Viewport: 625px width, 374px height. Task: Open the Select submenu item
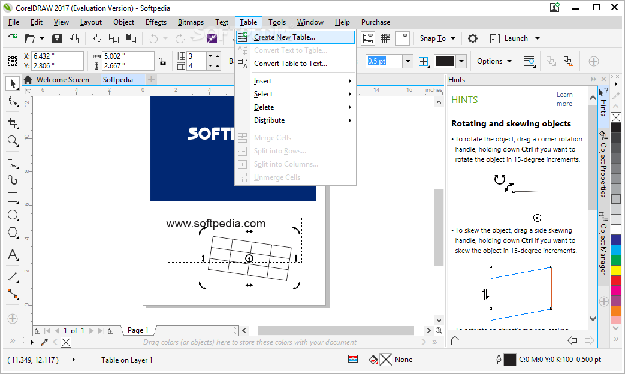295,94
